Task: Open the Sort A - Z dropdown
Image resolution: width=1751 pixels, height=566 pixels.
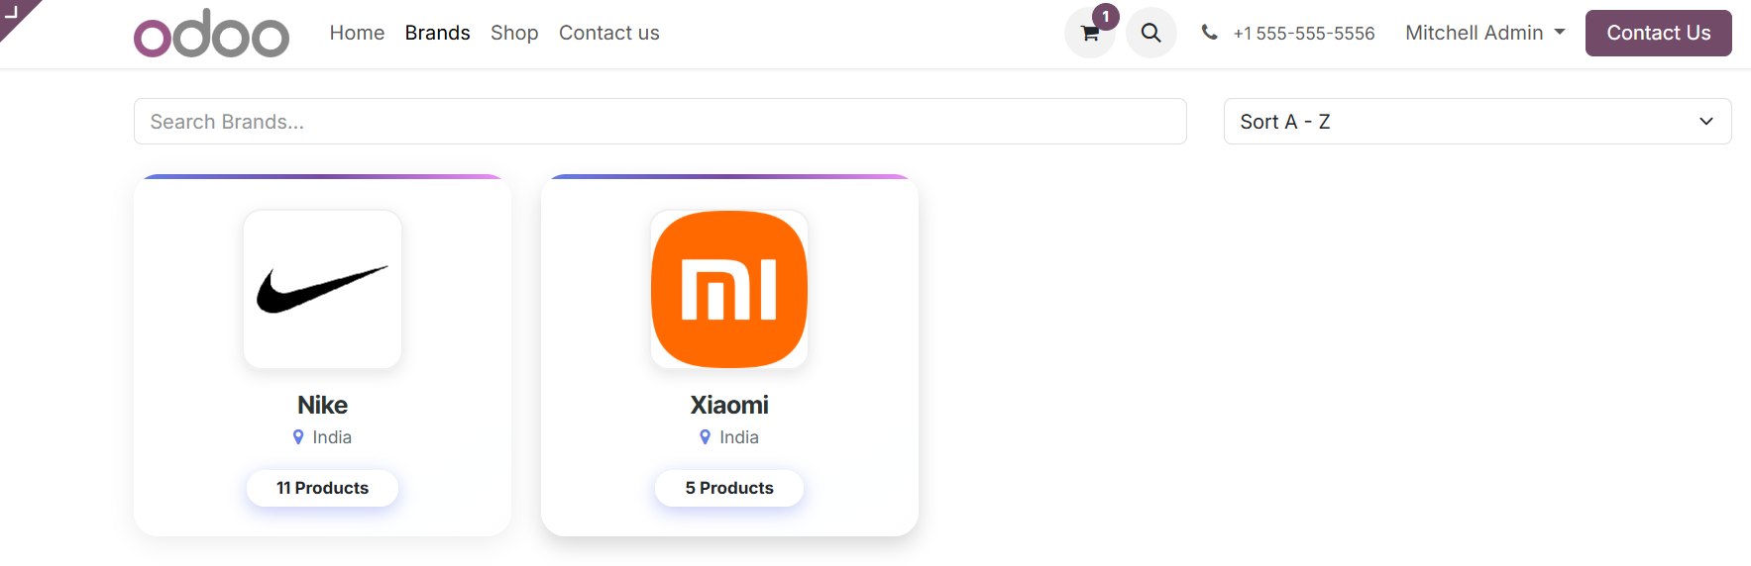Action: 1477,122
